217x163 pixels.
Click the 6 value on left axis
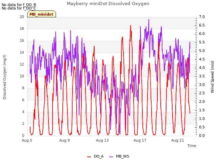tap(23, 100)
